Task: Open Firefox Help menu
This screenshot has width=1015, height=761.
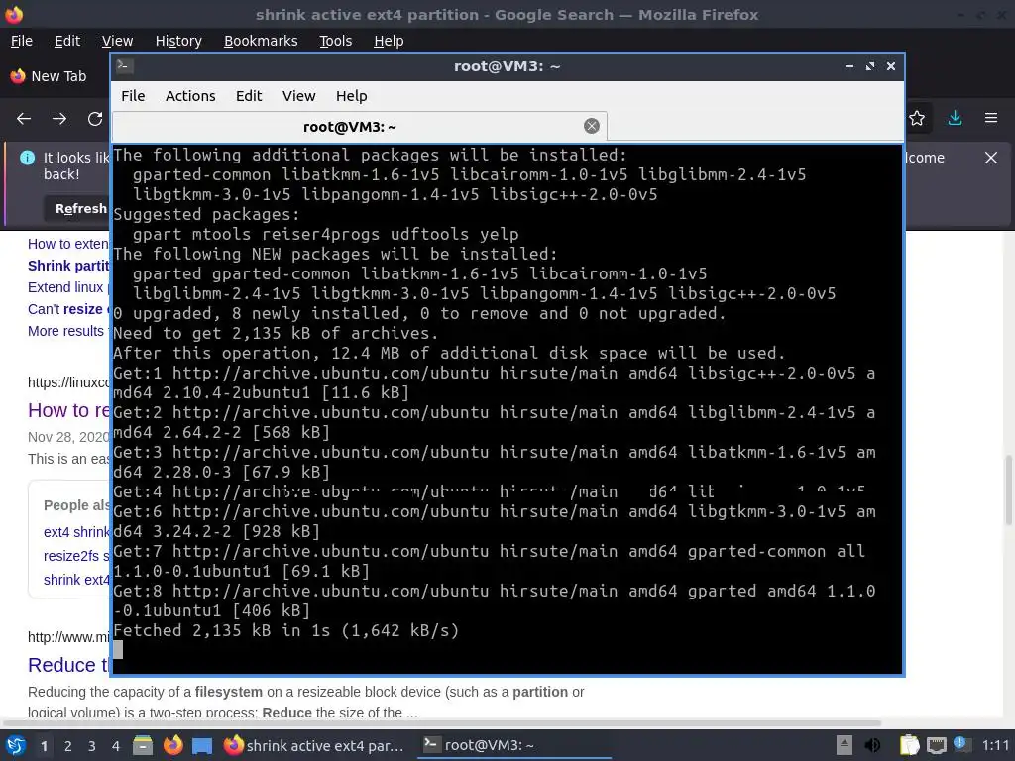Action: 389,40
